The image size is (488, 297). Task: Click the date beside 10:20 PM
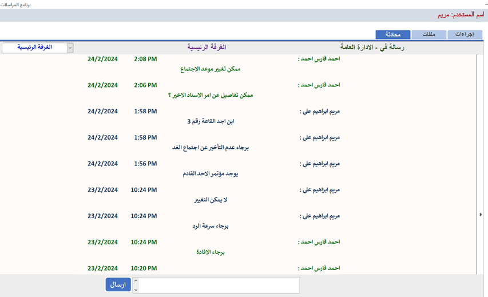coord(103,268)
